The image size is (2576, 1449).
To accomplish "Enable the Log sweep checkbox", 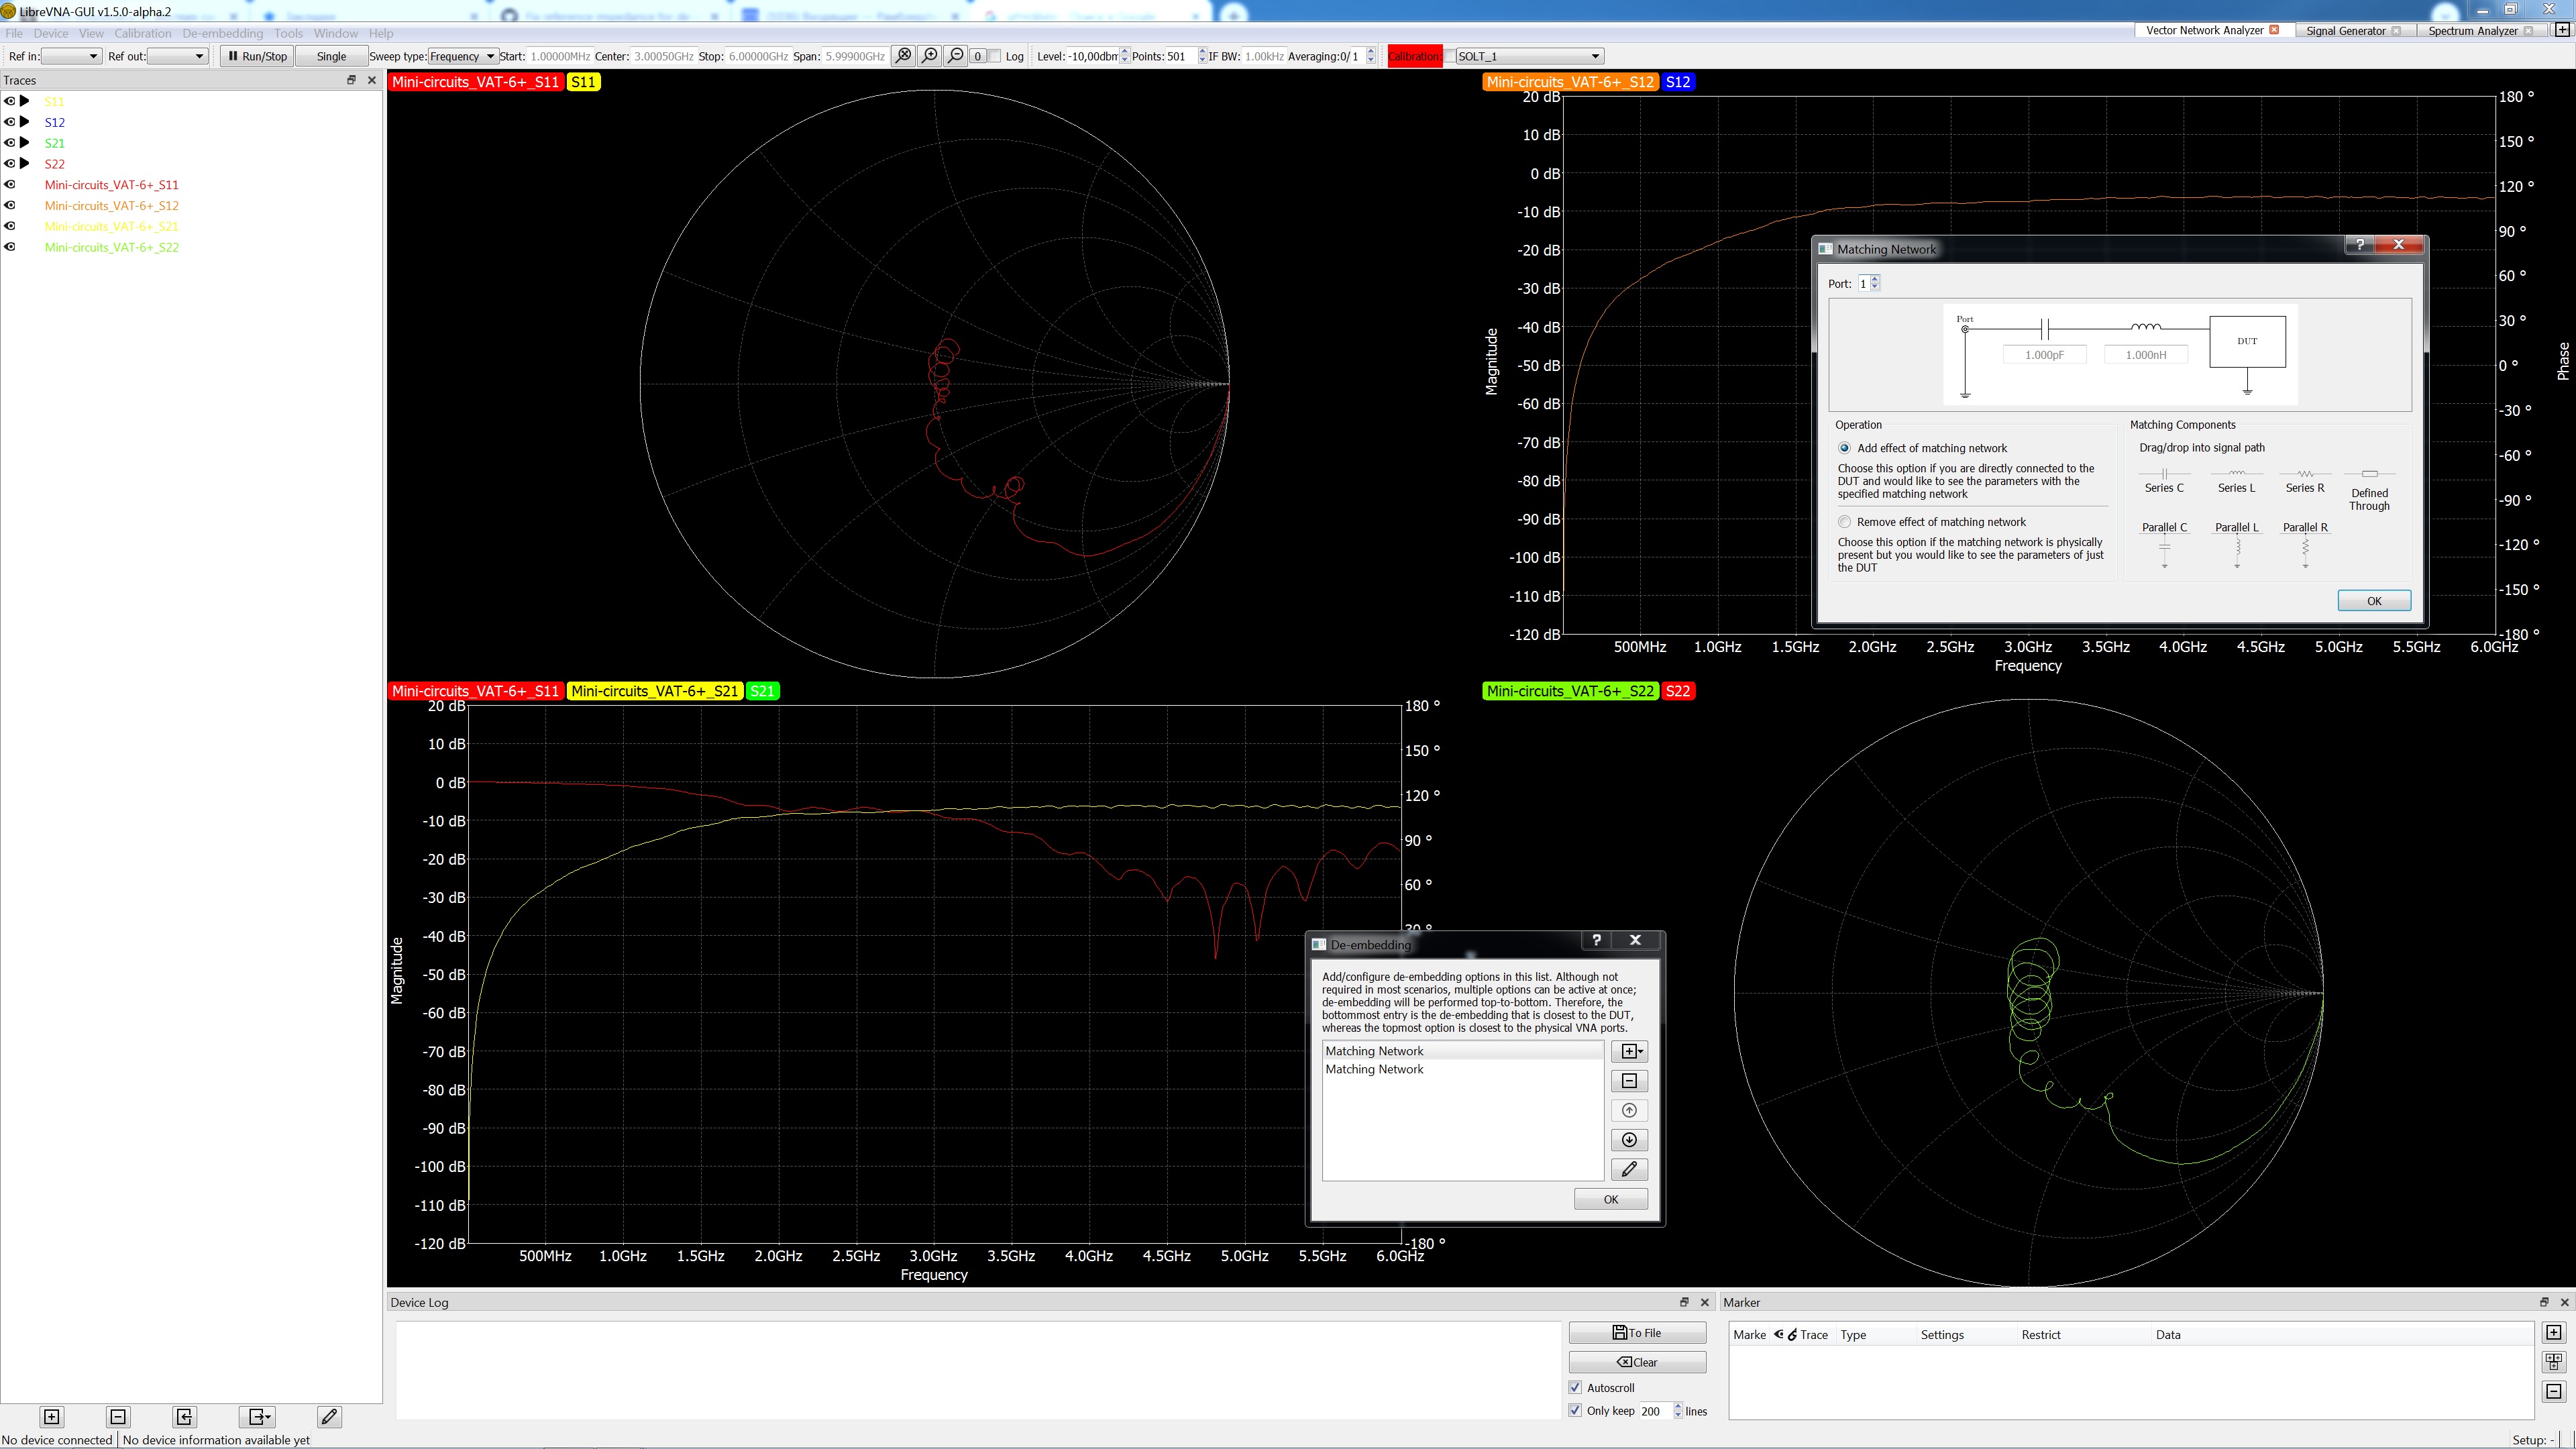I will pos(995,56).
